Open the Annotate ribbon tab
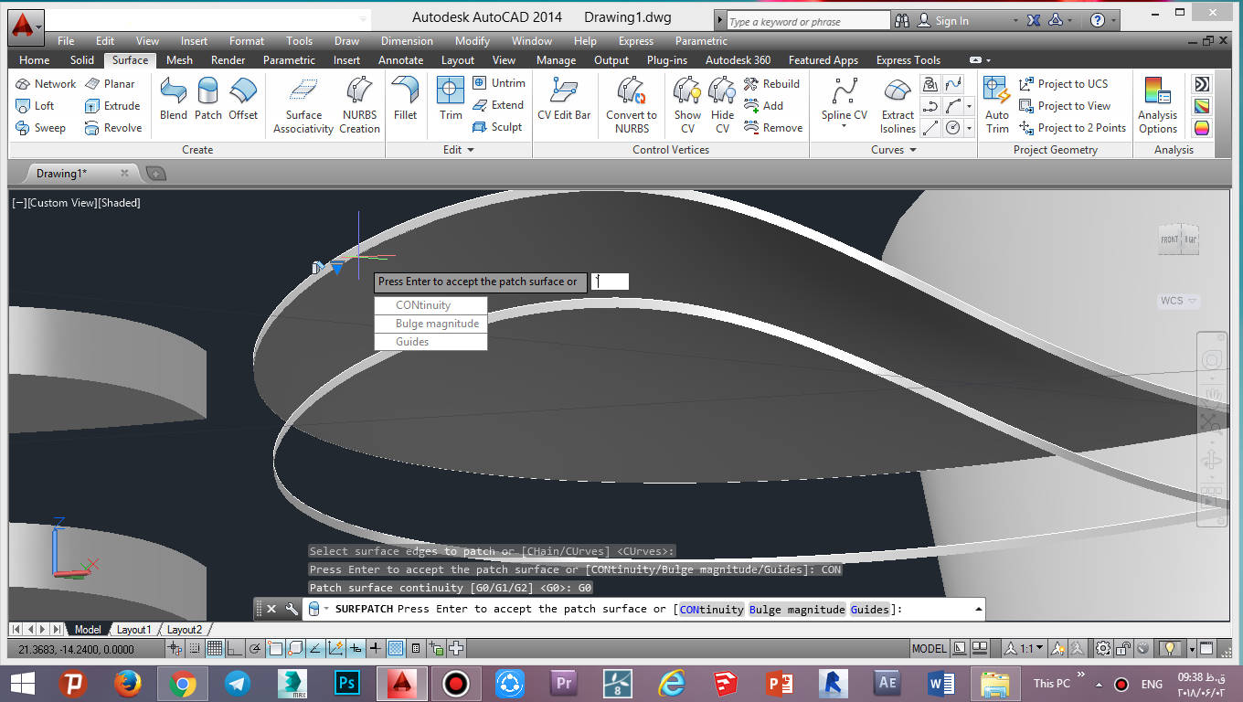The image size is (1243, 702). 400,60
